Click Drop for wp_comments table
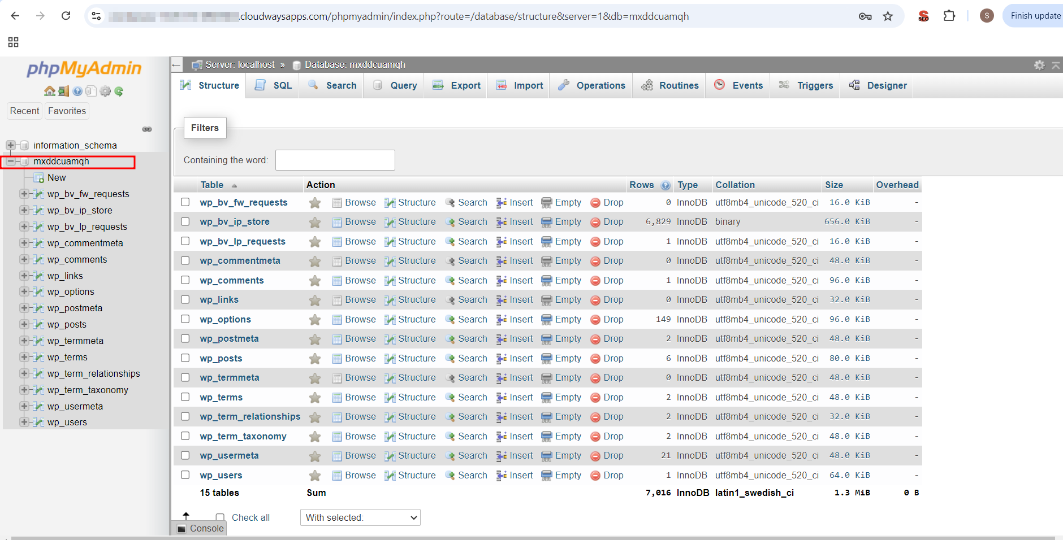The width and height of the screenshot is (1063, 540). click(x=607, y=281)
